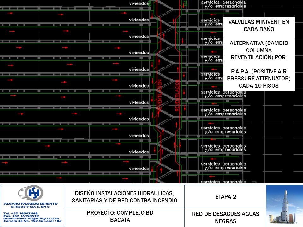Click the HSH company logo
The width and height of the screenshot is (303, 227).
(31, 193)
